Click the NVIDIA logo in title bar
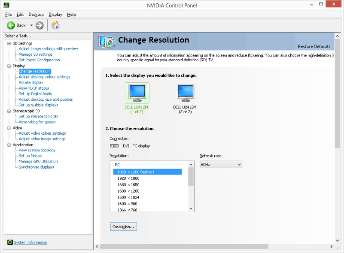Viewport: 344px width, 253px height. (x=6, y=5)
